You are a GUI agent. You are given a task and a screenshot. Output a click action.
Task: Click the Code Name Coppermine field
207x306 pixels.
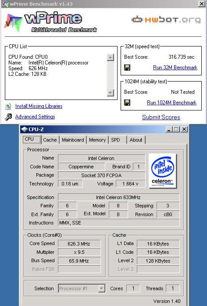(81, 167)
